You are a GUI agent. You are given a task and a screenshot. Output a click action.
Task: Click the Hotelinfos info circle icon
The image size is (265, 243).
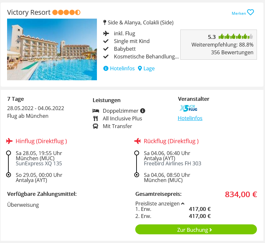point(106,68)
